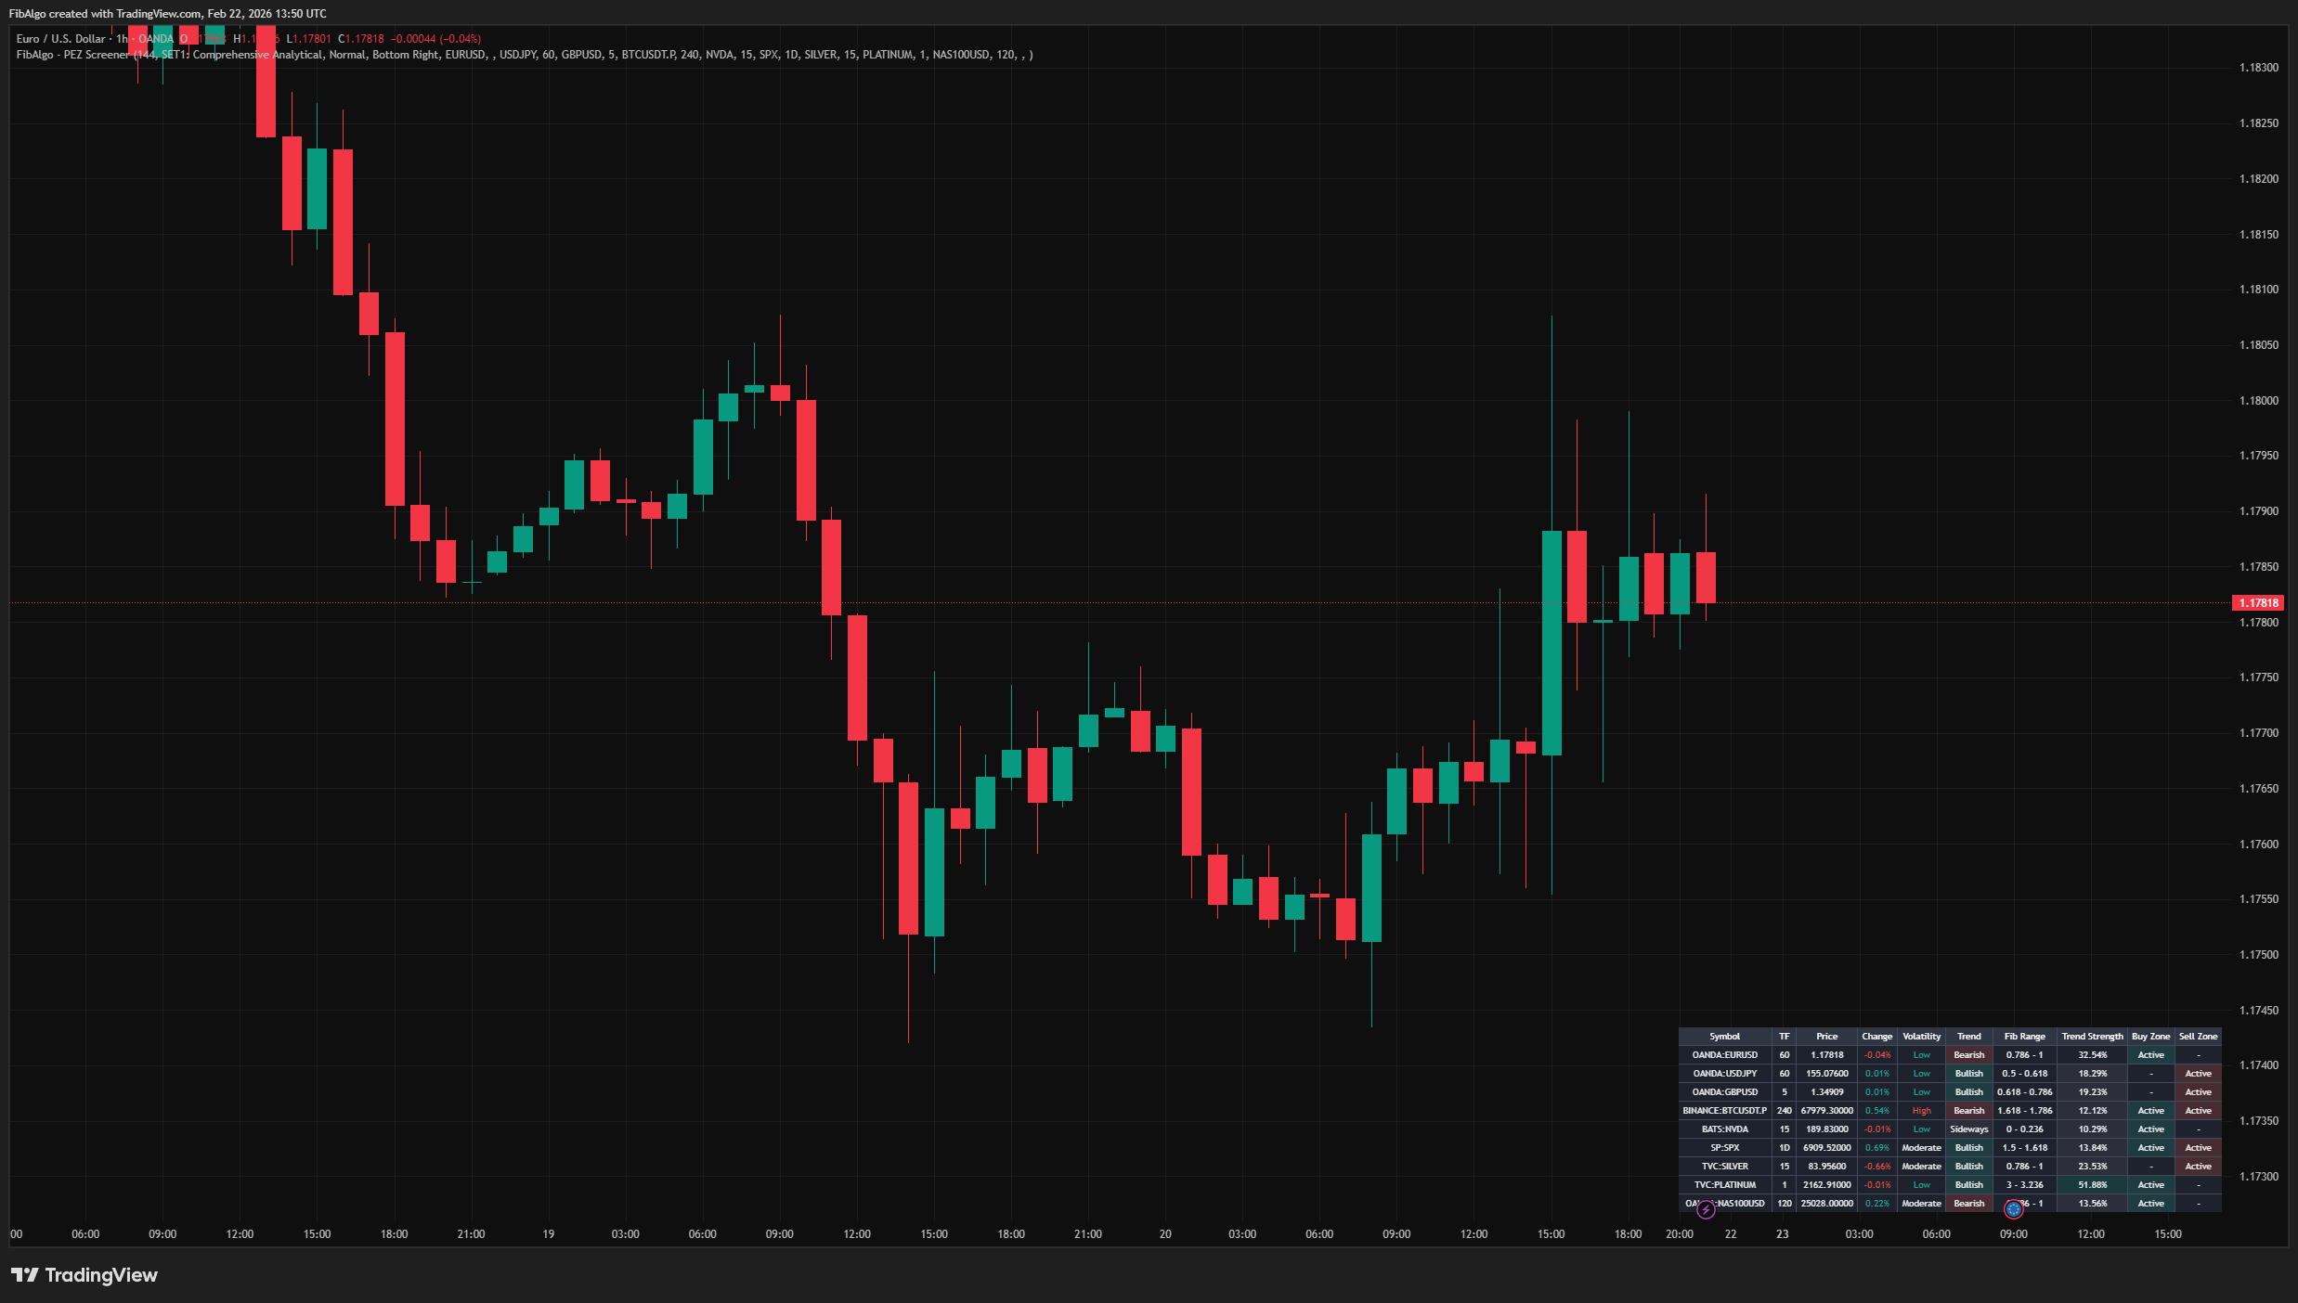Screen dimensions: 2298x1303
Task: Click the 1h timeframe label in legend
Action: click(x=121, y=39)
